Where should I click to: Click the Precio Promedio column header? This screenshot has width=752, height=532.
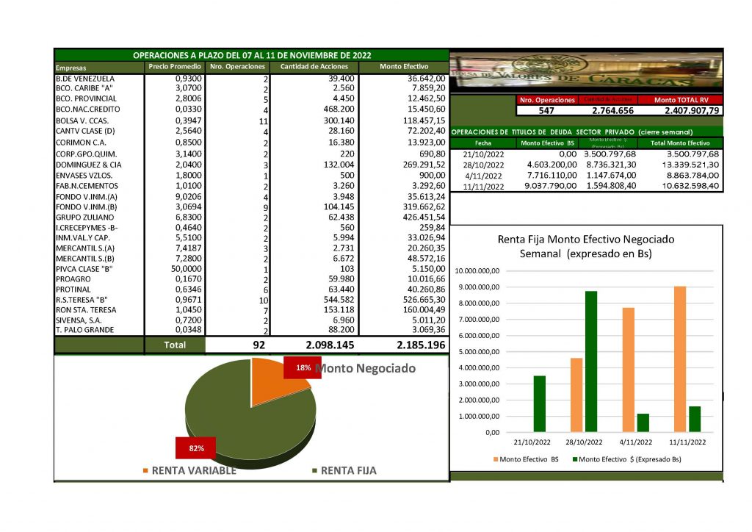click(175, 67)
